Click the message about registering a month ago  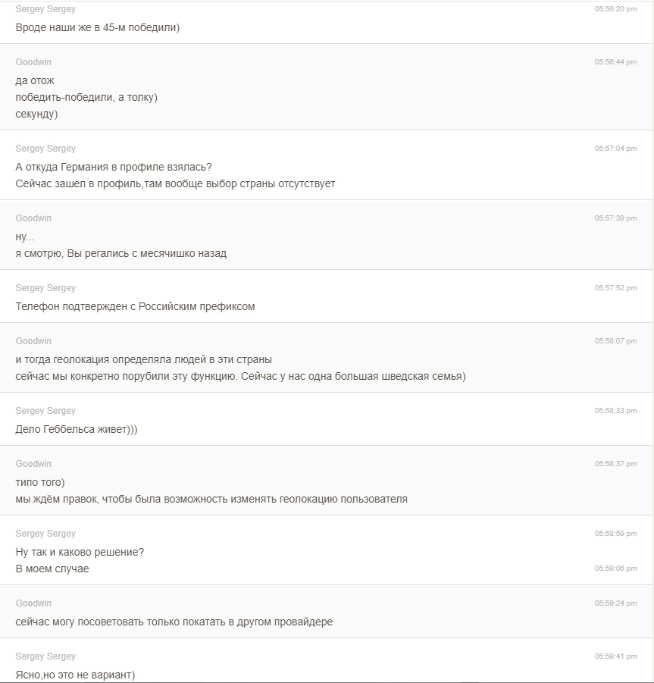coord(121,253)
